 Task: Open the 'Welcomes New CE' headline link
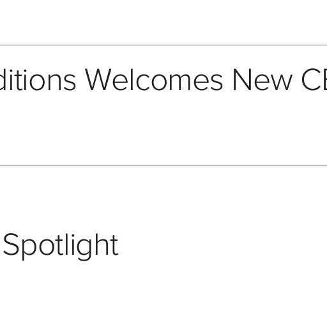(x=163, y=80)
